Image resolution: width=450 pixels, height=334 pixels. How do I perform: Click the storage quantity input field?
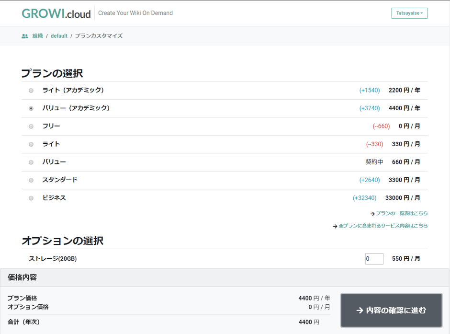374,259
